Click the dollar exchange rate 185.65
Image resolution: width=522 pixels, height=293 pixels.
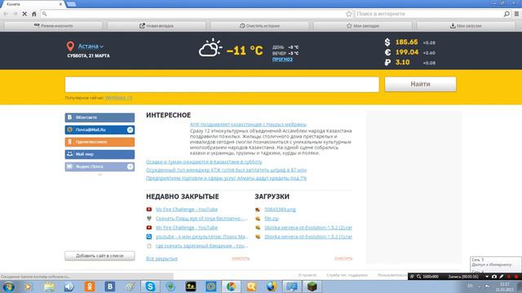tap(406, 42)
